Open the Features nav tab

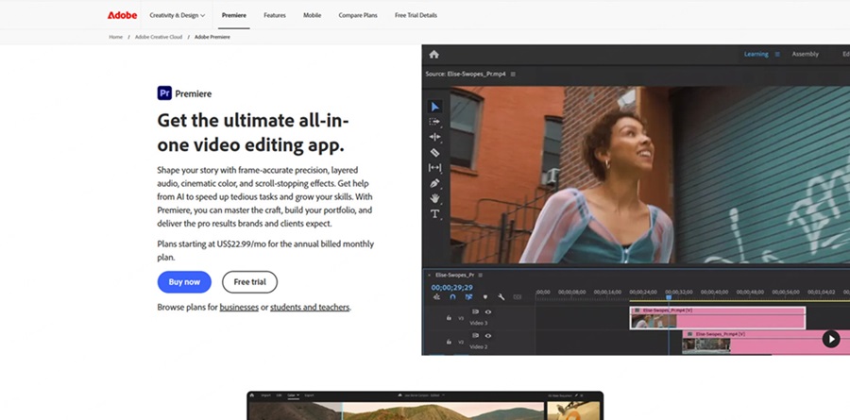275,15
